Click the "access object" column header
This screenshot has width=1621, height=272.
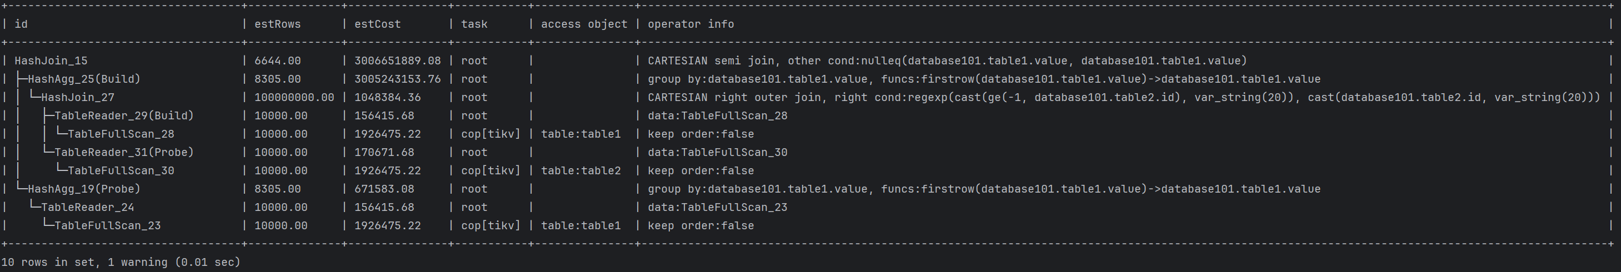click(584, 24)
